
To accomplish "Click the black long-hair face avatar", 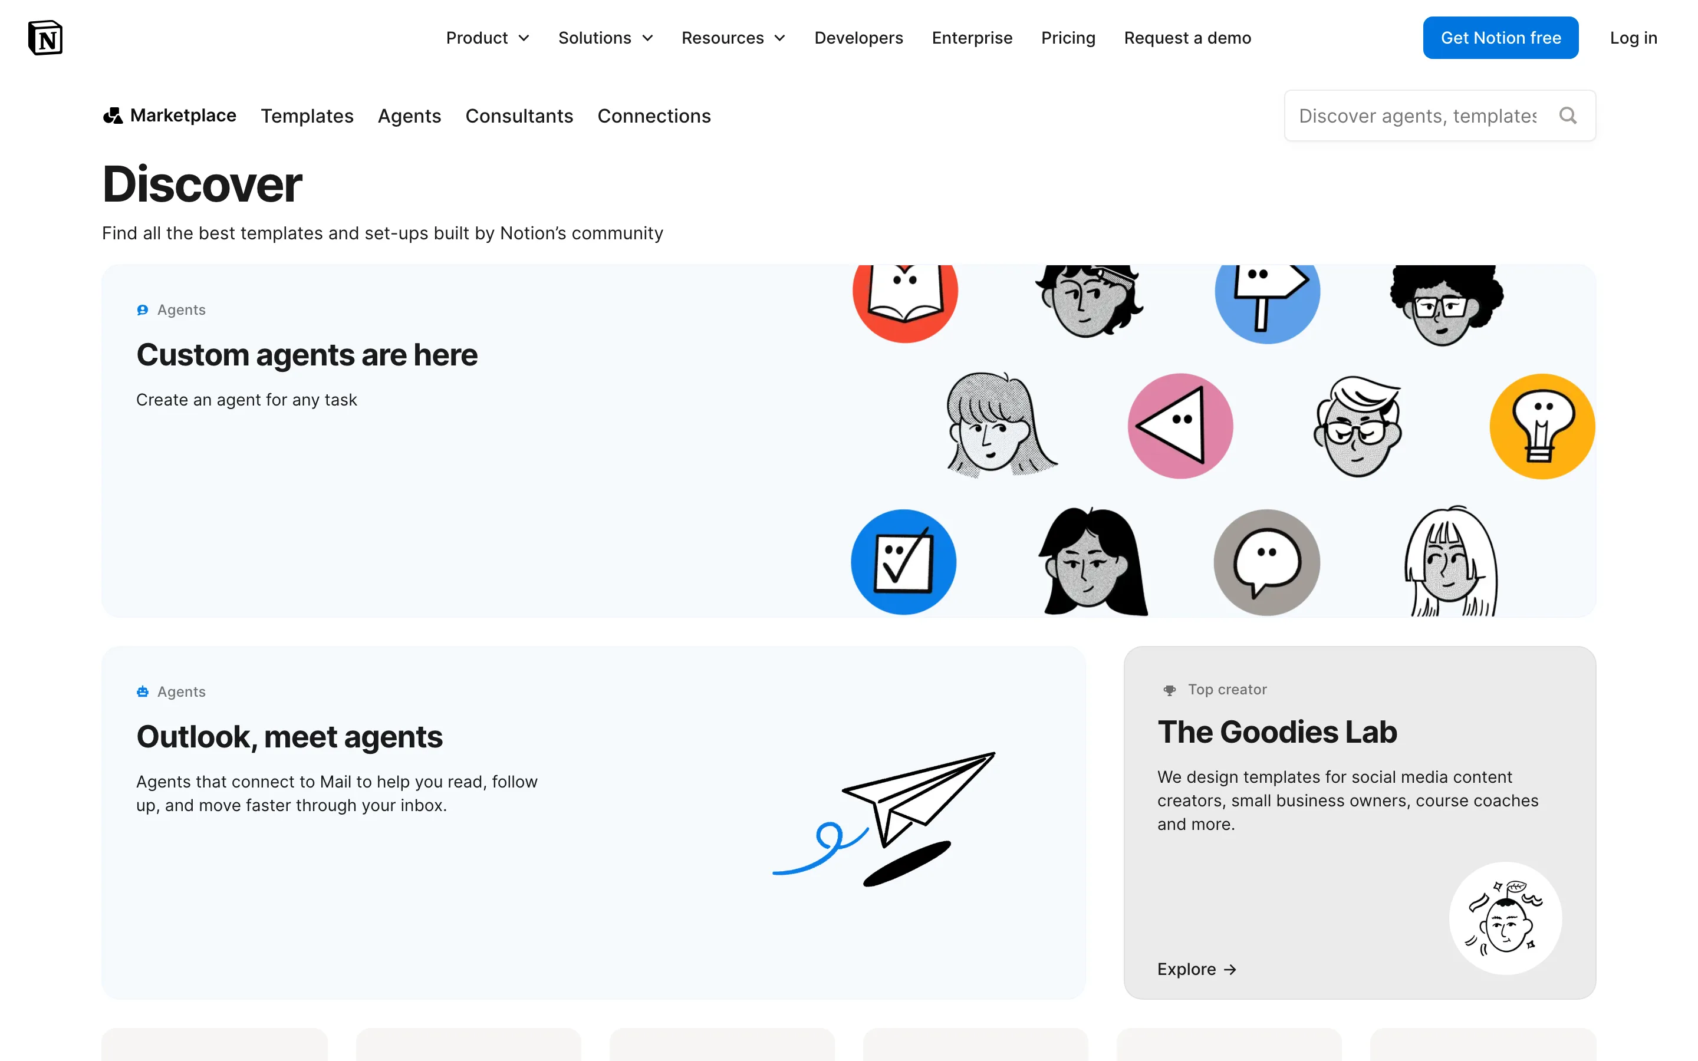I will (1092, 561).
